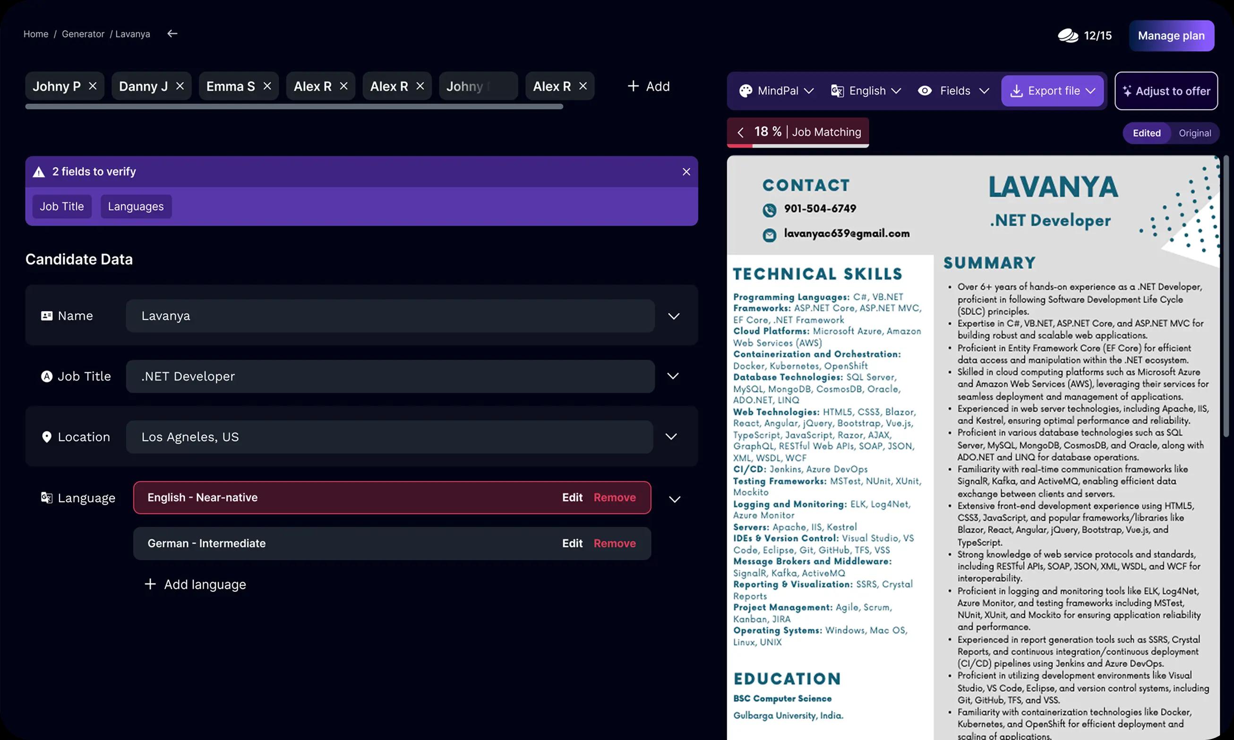Click the back arrow next to breadcrumb
The height and width of the screenshot is (740, 1234).
[172, 34]
